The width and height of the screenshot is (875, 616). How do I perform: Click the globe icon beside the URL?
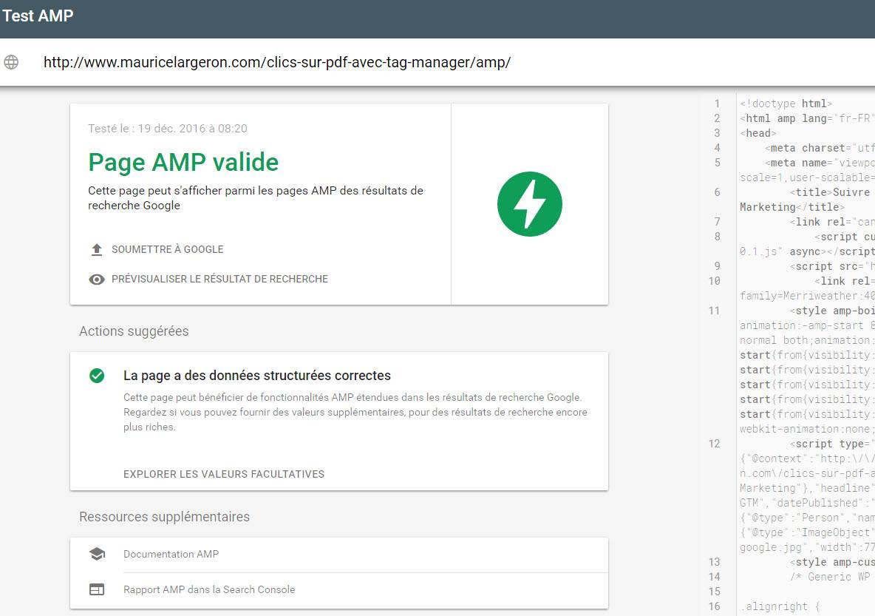tap(11, 62)
